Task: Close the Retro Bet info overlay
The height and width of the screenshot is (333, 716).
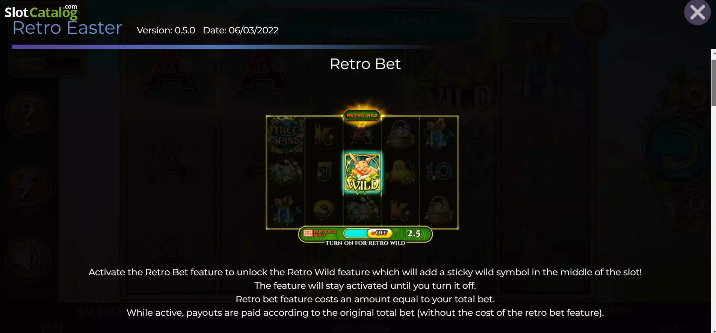Action: click(x=697, y=12)
